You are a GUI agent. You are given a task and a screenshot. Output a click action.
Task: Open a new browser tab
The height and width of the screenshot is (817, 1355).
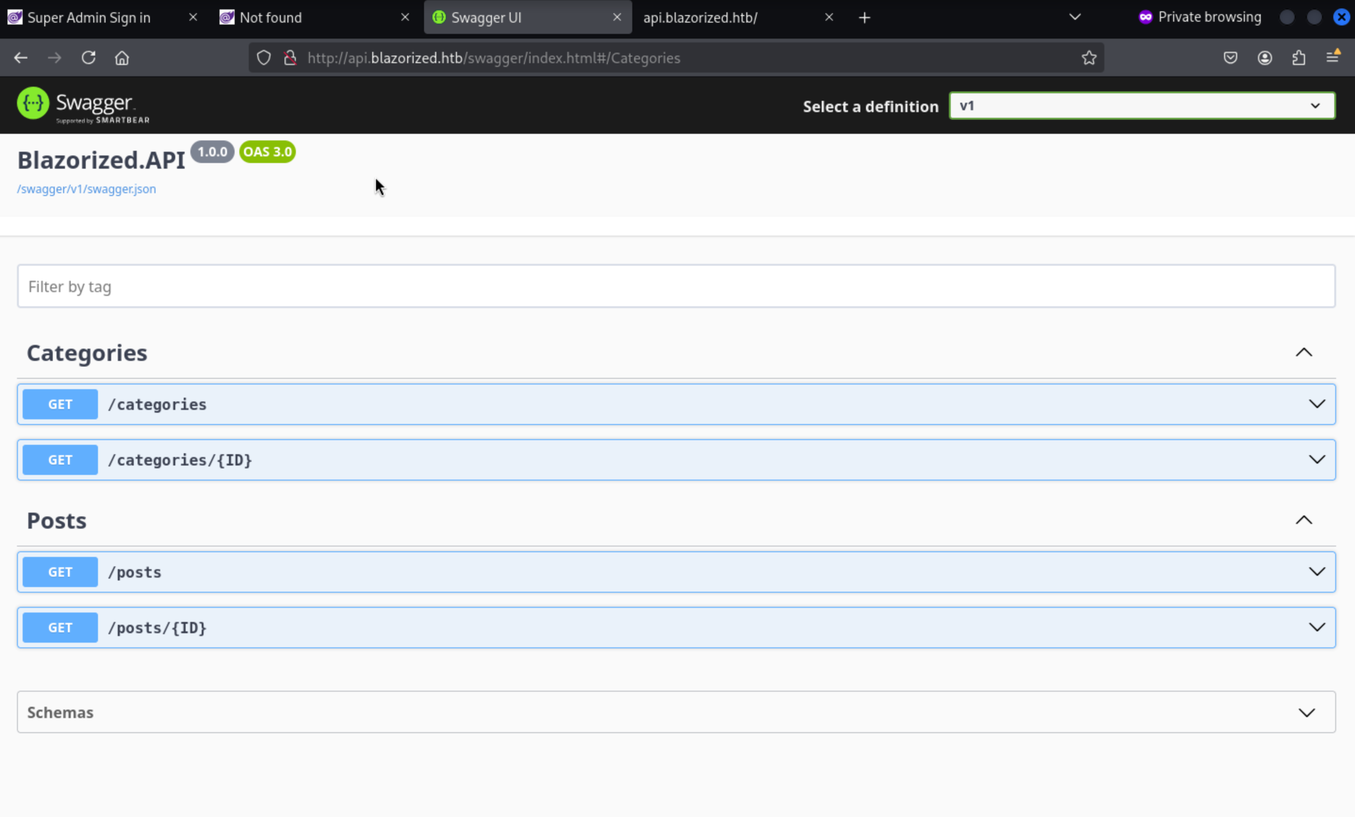point(865,17)
